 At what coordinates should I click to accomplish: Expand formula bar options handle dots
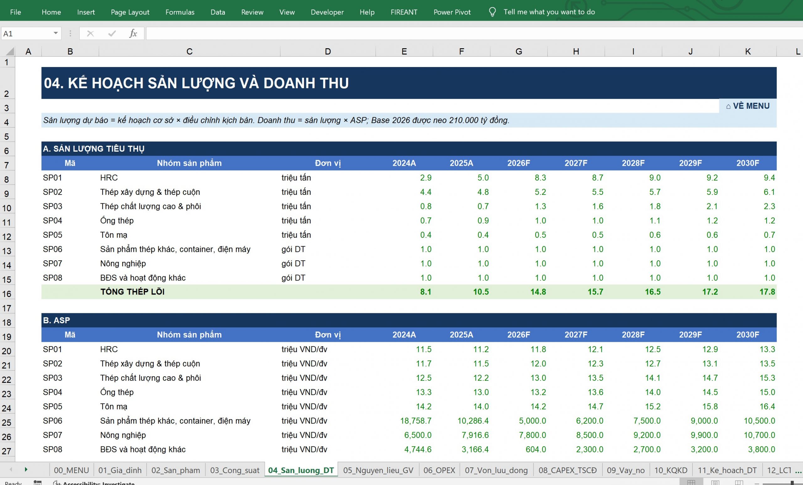tap(70, 34)
